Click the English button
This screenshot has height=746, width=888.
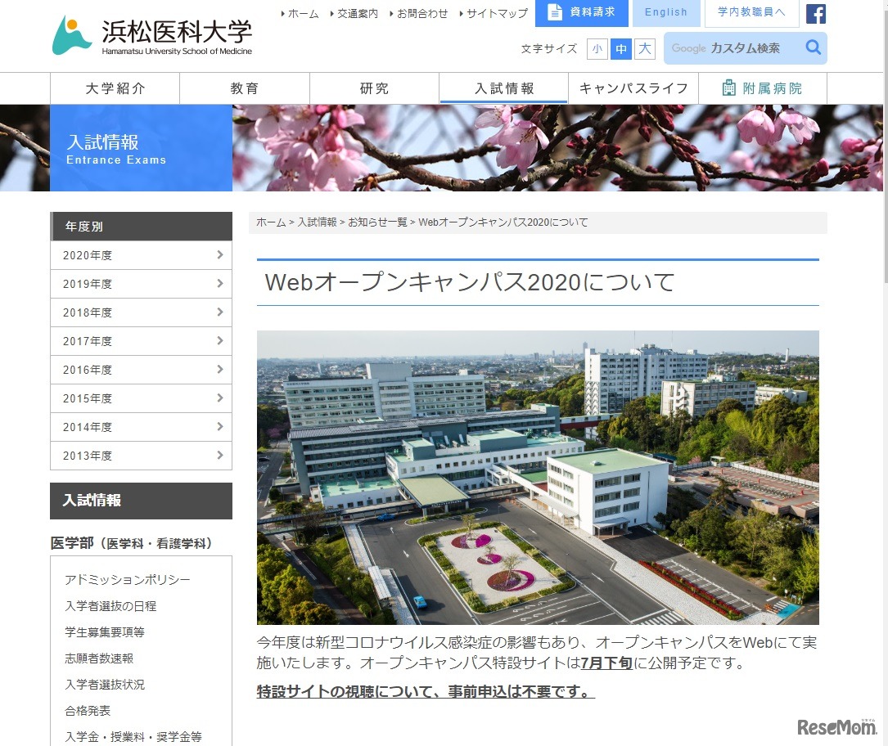(665, 13)
